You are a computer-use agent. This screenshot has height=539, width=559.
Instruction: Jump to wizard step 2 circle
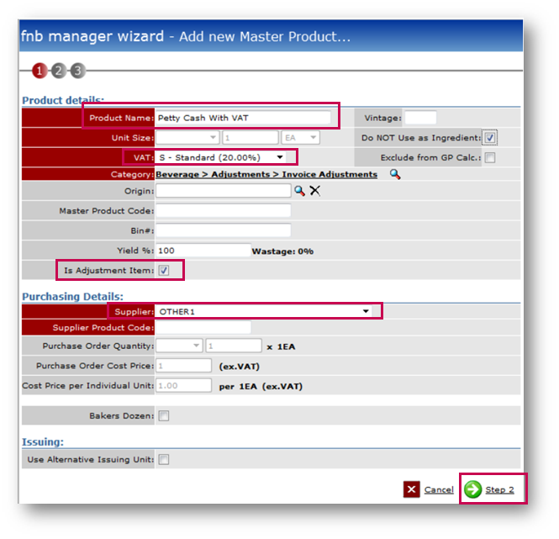(58, 71)
